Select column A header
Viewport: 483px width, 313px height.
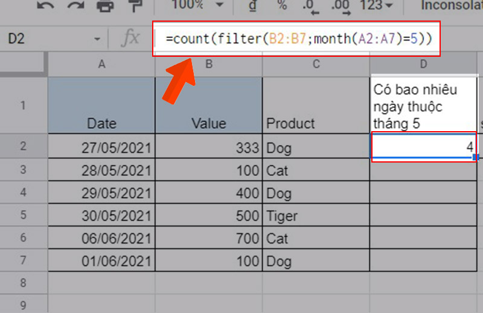pos(101,64)
